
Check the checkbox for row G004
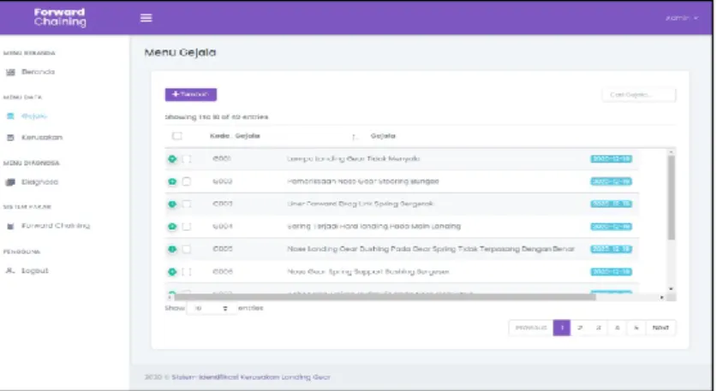click(x=186, y=227)
